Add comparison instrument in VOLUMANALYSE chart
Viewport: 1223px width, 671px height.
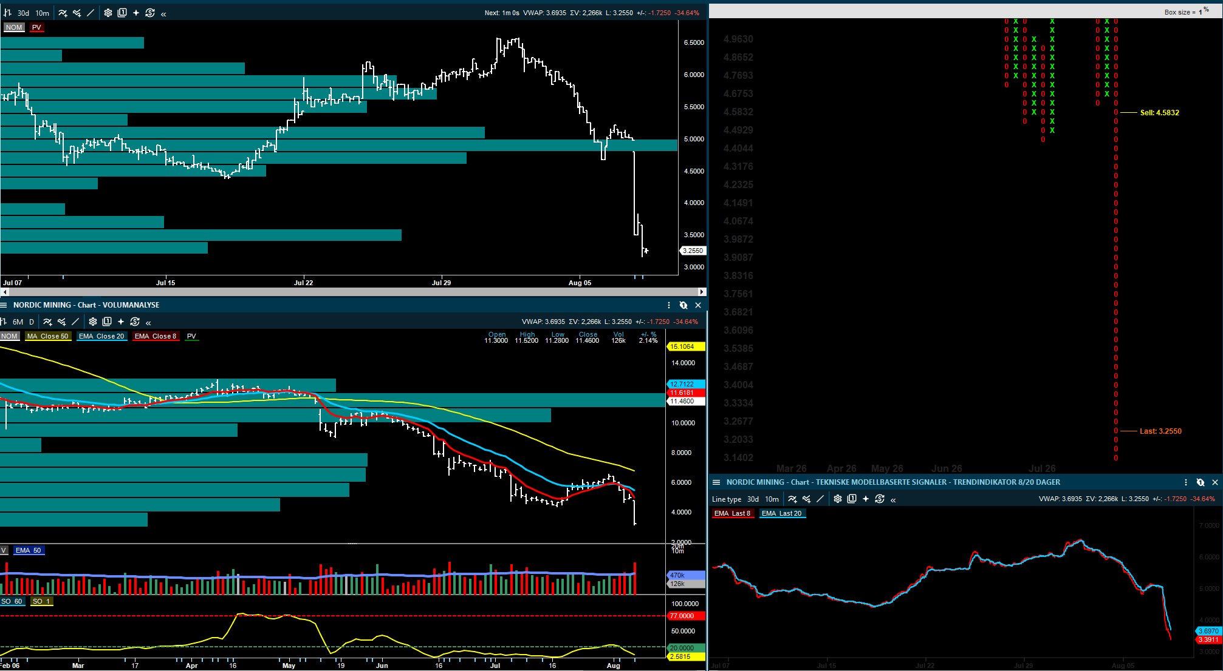point(61,322)
